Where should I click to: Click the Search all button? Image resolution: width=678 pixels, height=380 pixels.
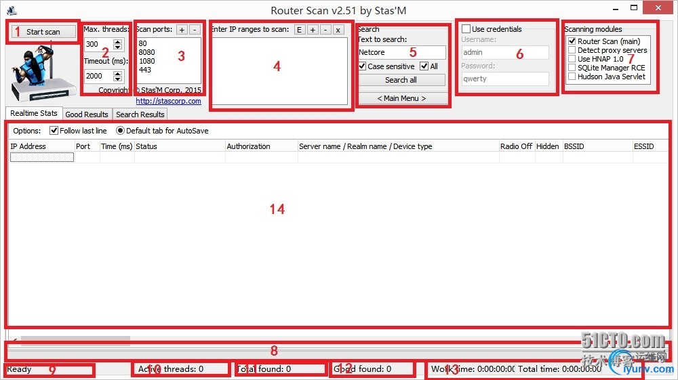click(x=401, y=80)
